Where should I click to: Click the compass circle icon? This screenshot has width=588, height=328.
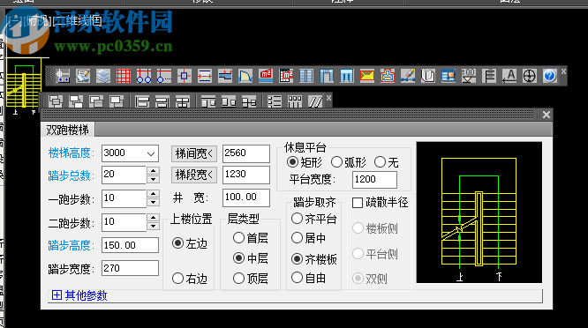530,76
